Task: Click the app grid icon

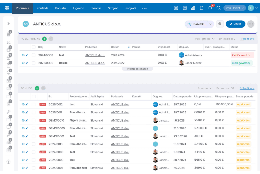Action: [7, 8]
